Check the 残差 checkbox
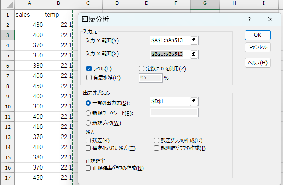This screenshot has width=283, height=185. pos(88,141)
